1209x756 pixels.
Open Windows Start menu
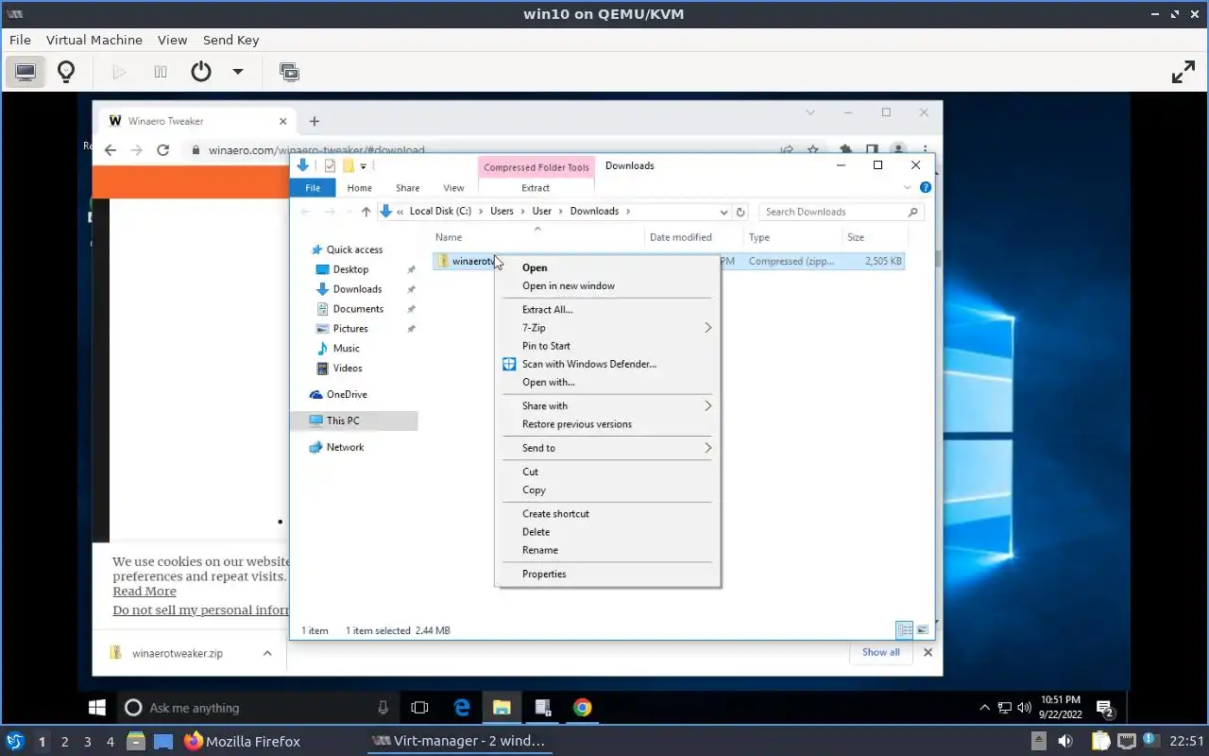click(97, 707)
